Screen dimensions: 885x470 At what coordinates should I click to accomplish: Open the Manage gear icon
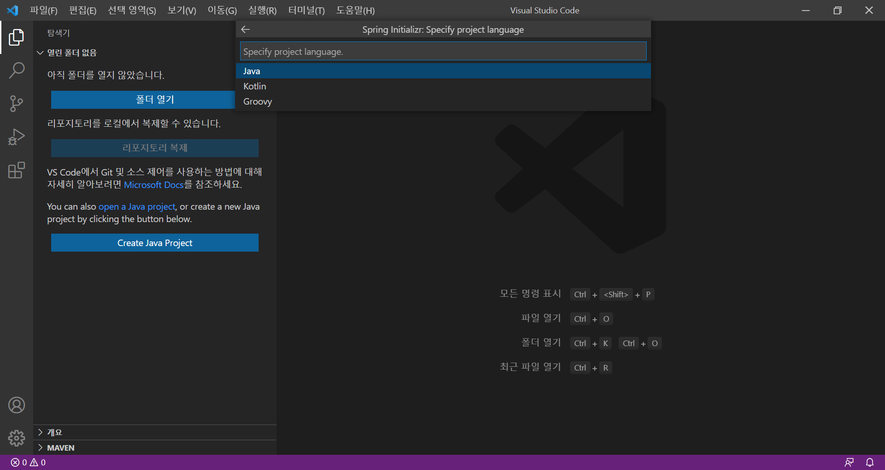(x=17, y=438)
